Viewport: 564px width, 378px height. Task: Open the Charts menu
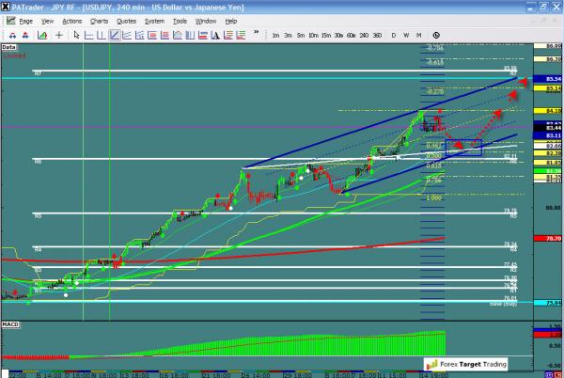pos(99,20)
